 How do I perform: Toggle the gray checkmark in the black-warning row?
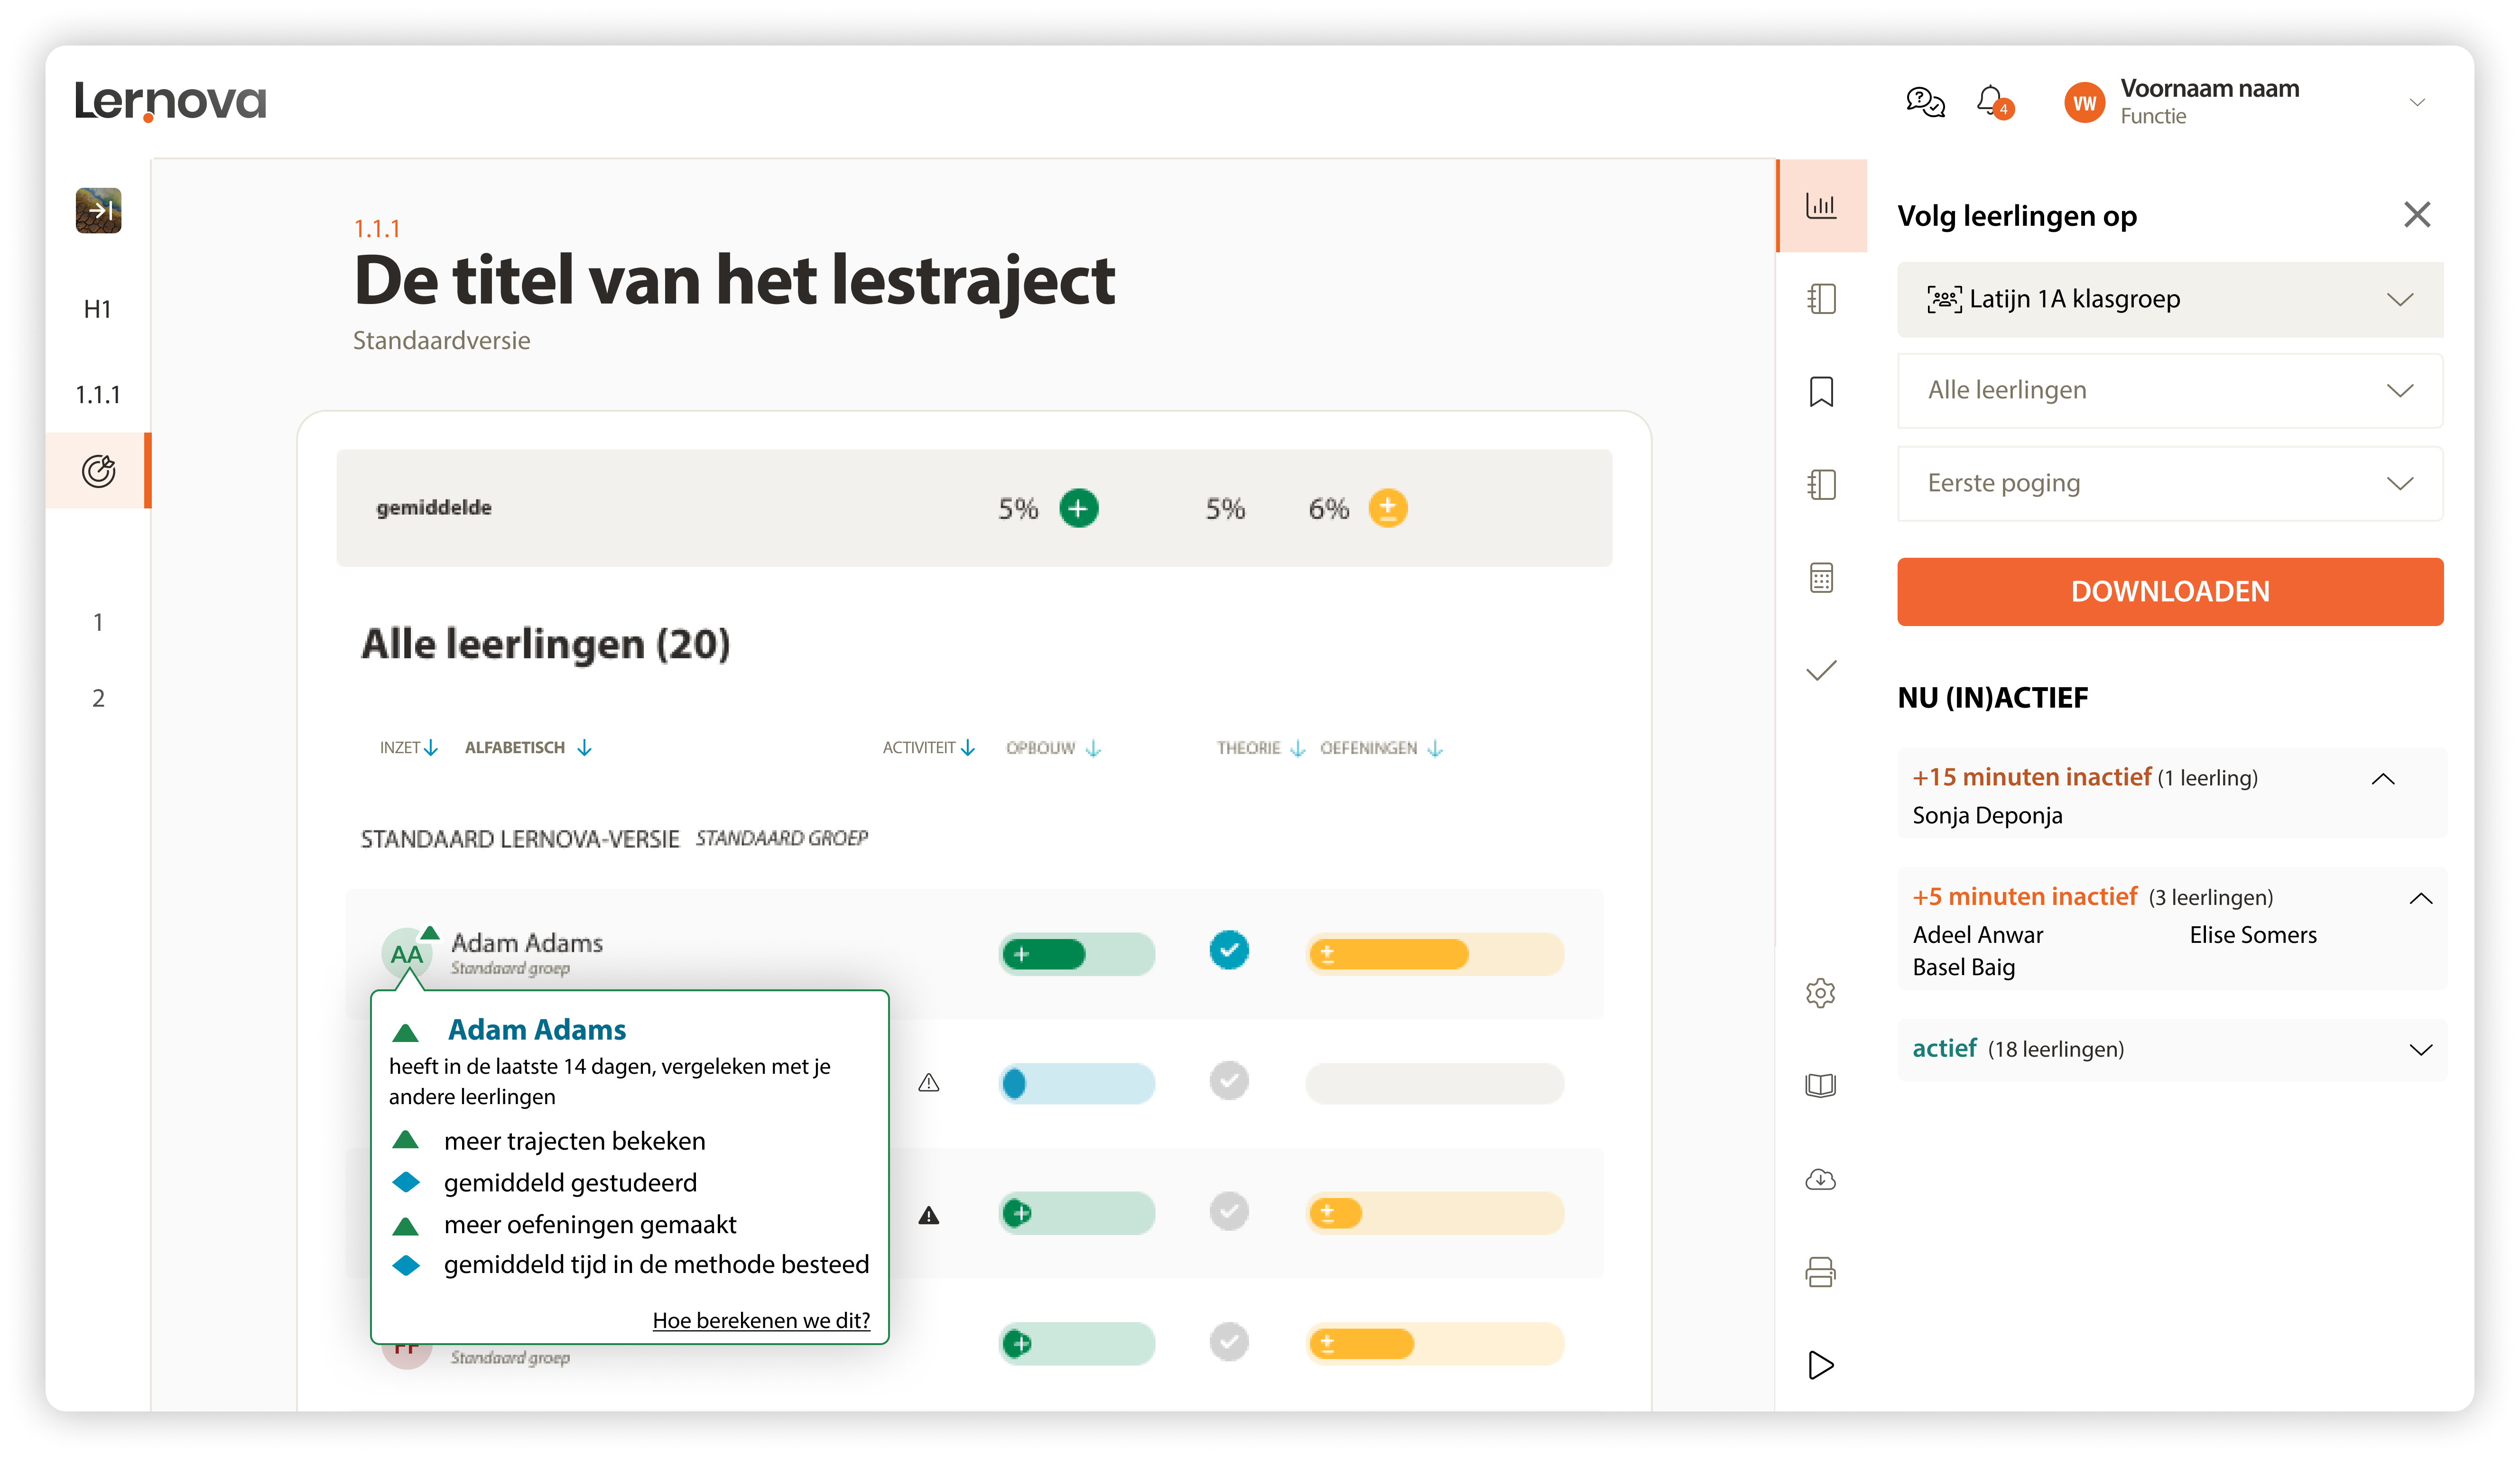tap(1228, 1212)
